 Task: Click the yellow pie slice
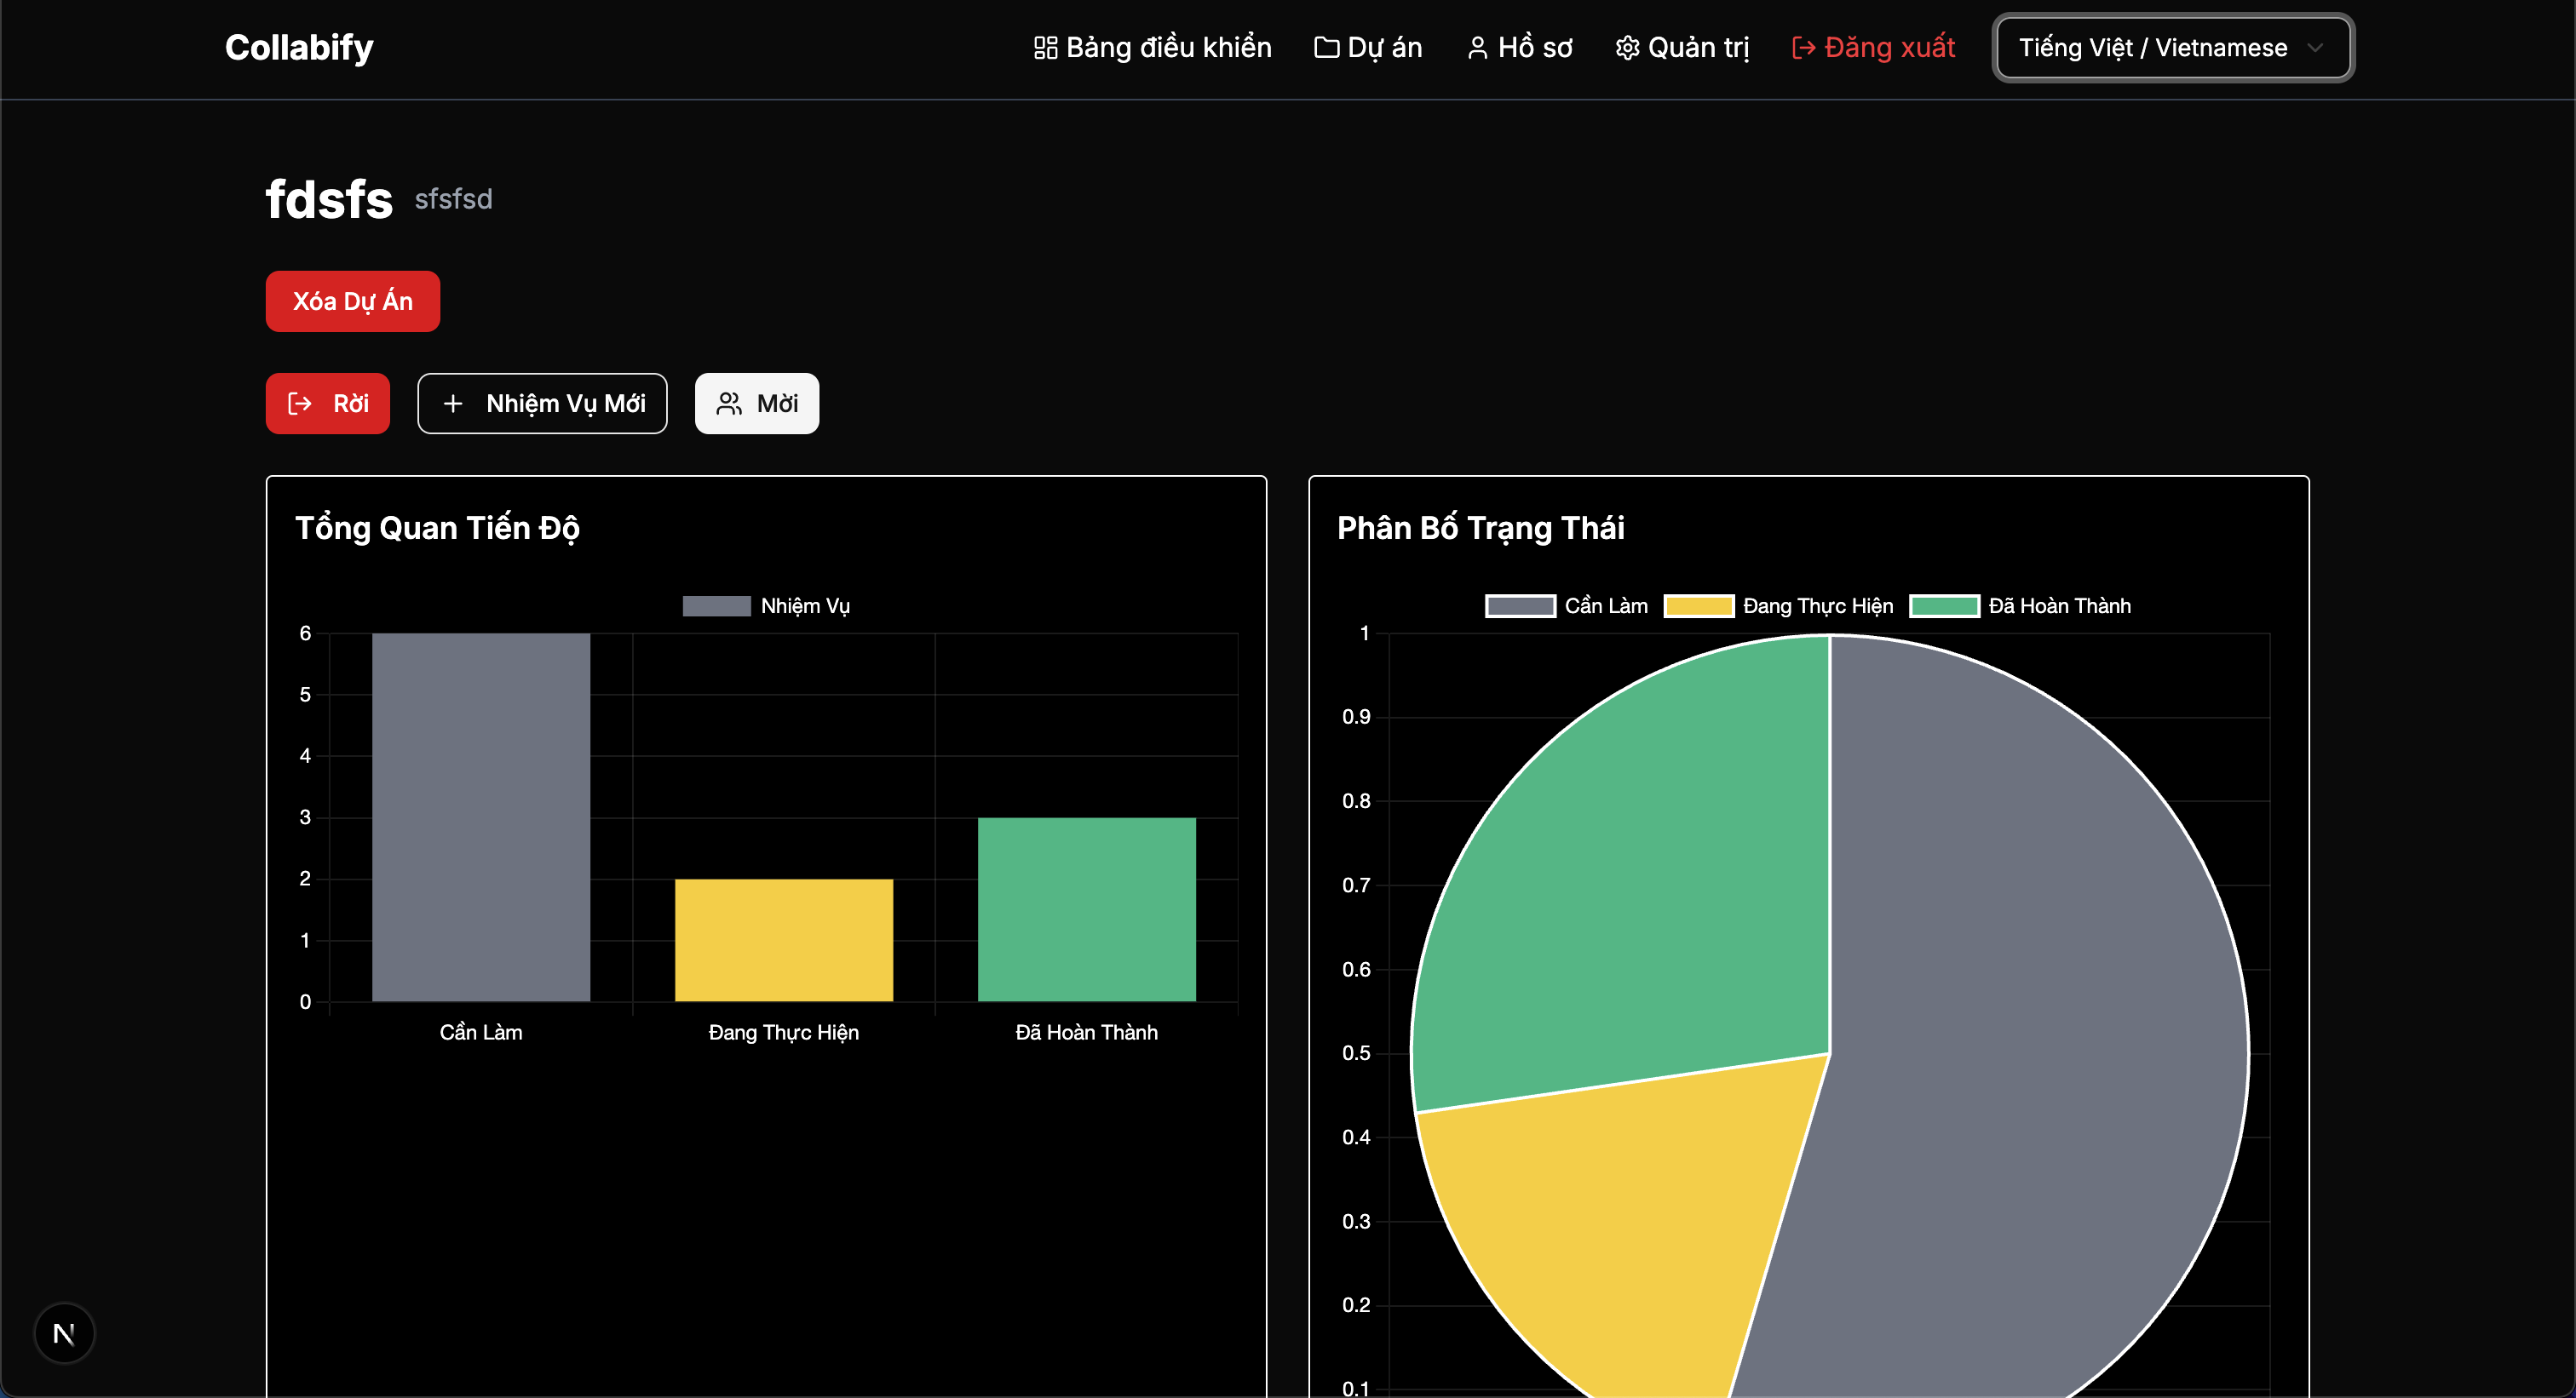1630,1219
